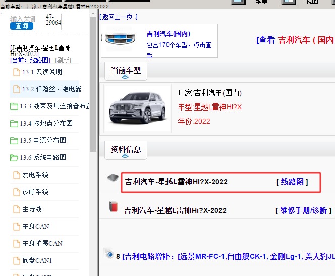Click the Geely brand logo thumbnail
335x276 pixels.
click(120, 39)
